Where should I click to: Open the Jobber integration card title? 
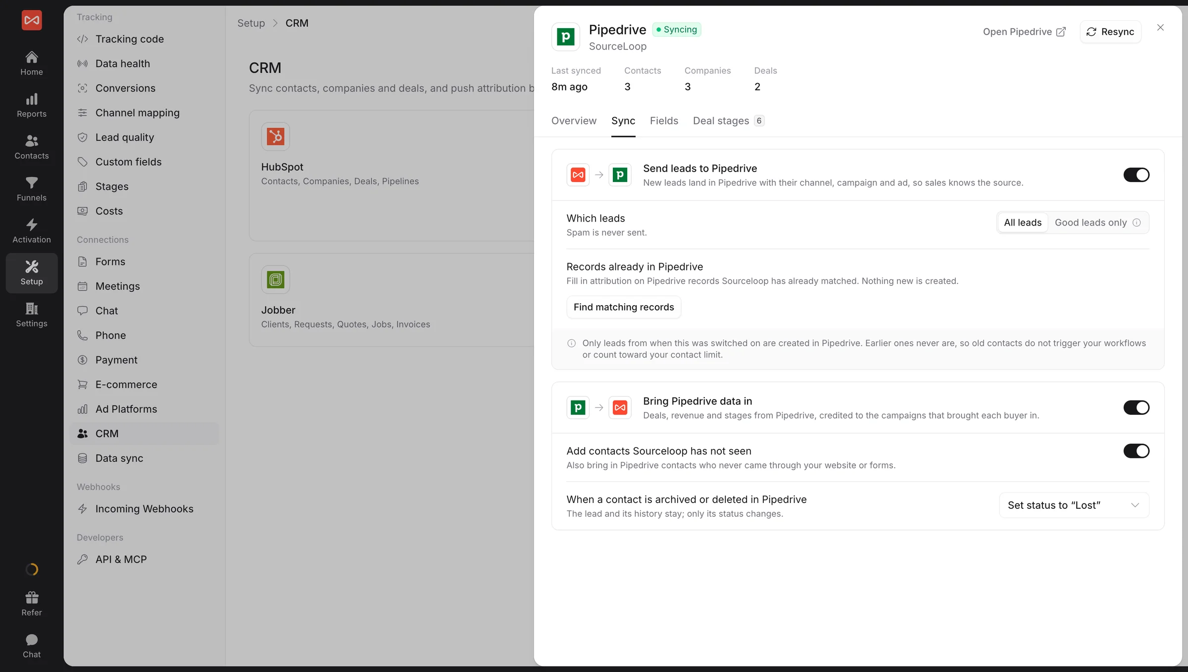278,310
